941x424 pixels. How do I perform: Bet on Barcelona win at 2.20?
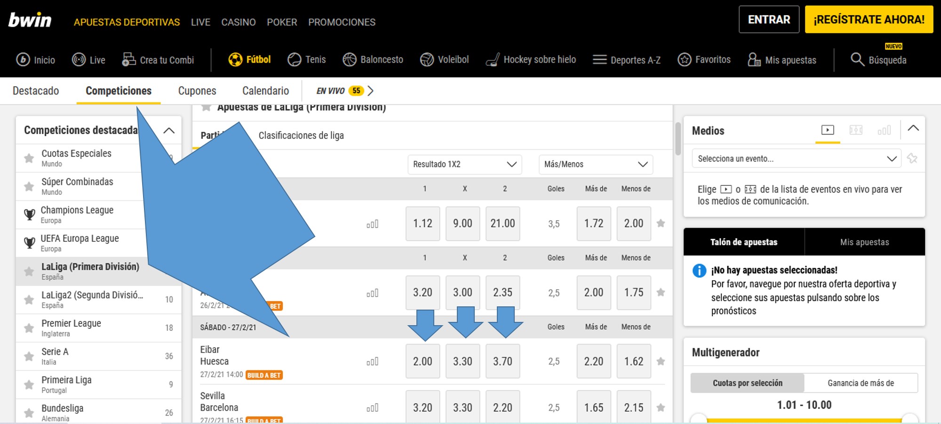(503, 407)
